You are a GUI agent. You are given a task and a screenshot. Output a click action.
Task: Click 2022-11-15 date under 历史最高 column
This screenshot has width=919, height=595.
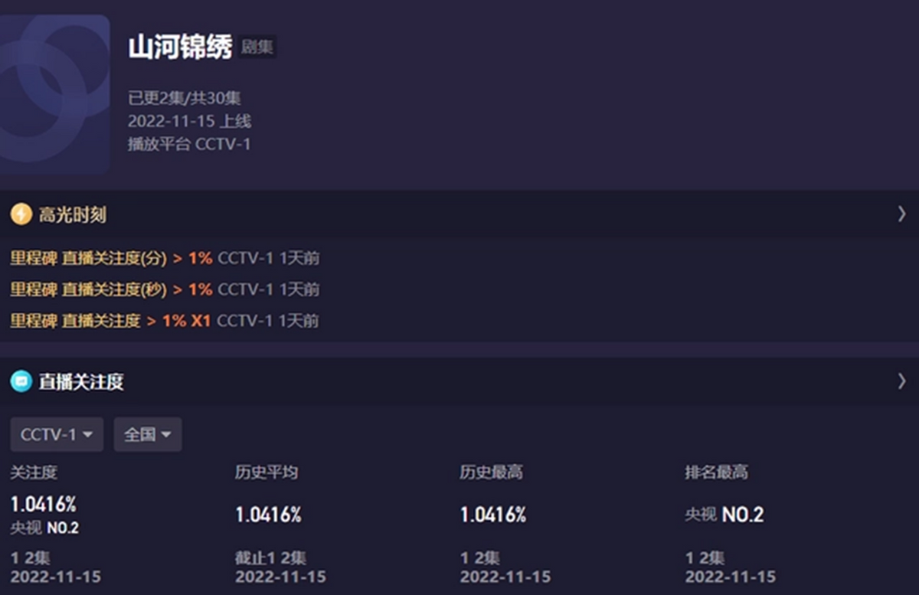pyautogui.click(x=505, y=577)
